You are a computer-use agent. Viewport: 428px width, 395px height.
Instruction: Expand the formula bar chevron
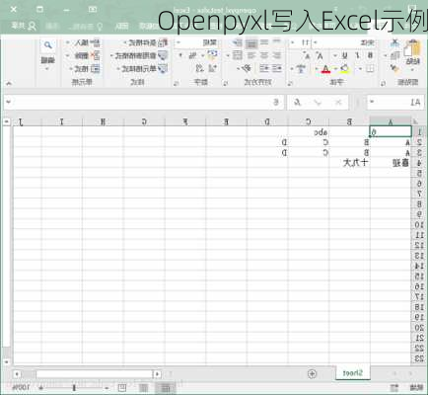8,102
